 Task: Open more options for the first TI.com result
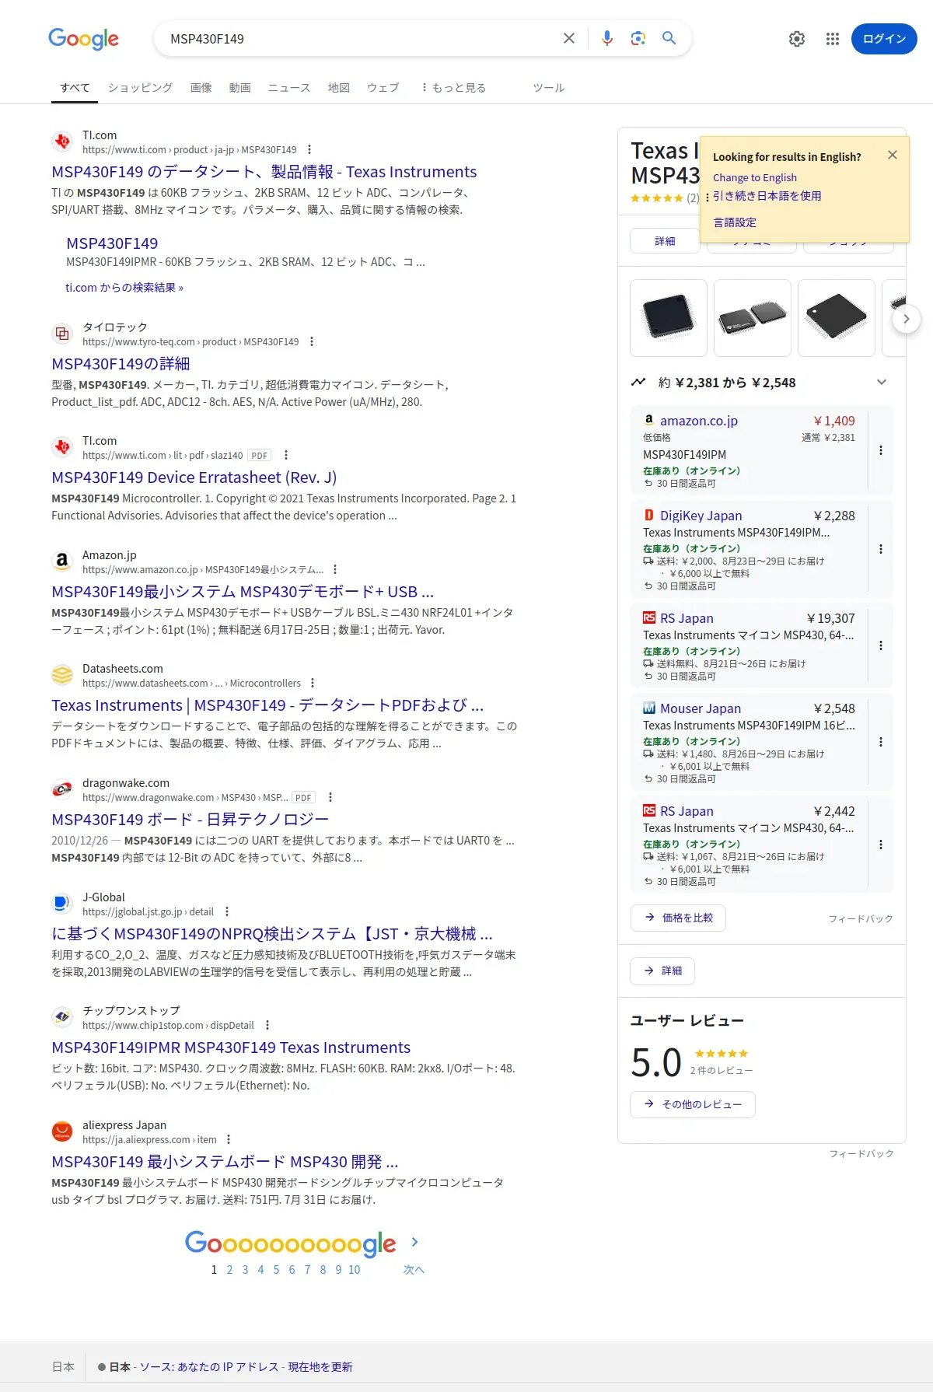point(309,149)
